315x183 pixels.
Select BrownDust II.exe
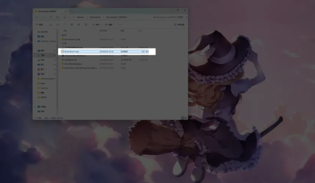pos(105,52)
